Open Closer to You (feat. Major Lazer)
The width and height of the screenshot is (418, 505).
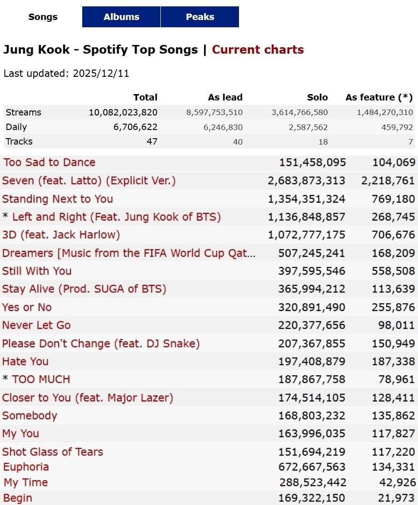click(88, 398)
